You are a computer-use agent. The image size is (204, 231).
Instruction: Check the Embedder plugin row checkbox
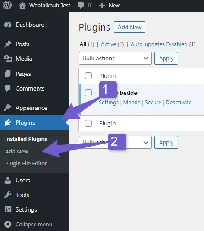[x=88, y=93]
